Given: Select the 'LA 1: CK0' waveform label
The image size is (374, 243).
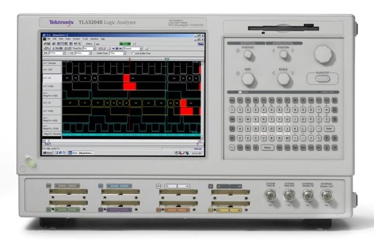Looking at the screenshot, I should click(52, 70).
